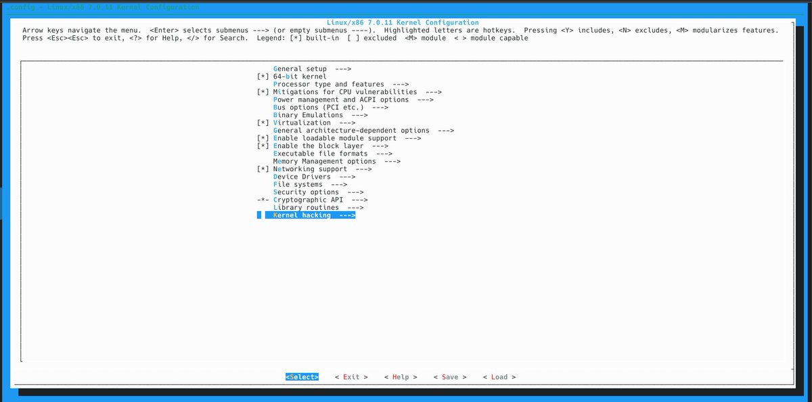Click the .config window title text
This screenshot has width=812, height=402.
pos(102,7)
